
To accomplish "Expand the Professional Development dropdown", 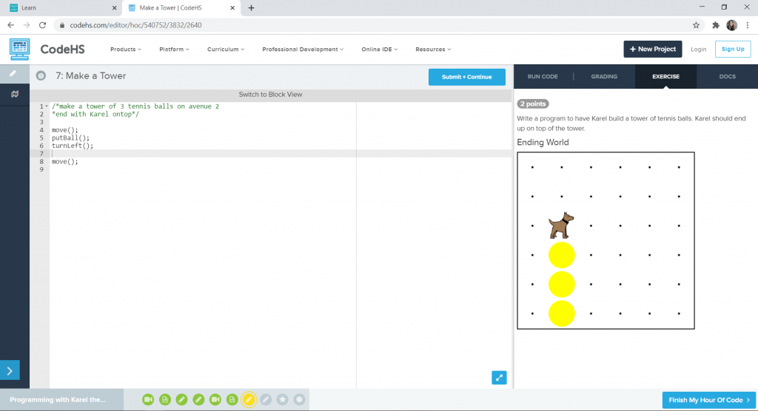I will pos(303,50).
